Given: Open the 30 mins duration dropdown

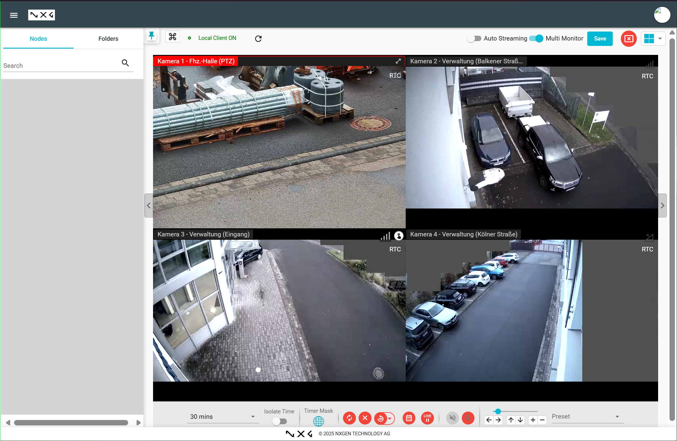Looking at the screenshot, I should (x=223, y=417).
